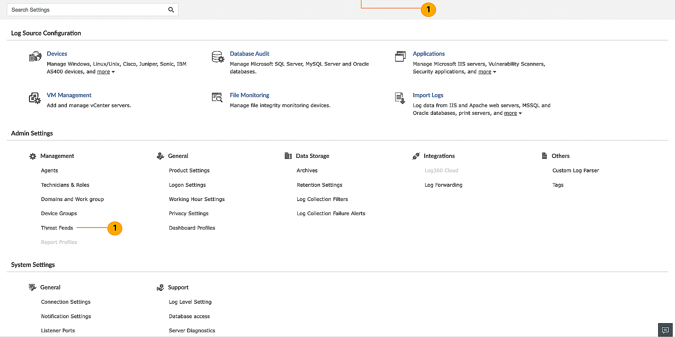Image resolution: width=675 pixels, height=337 pixels.
Task: Expand the more dropdown under Import Logs
Action: point(513,113)
